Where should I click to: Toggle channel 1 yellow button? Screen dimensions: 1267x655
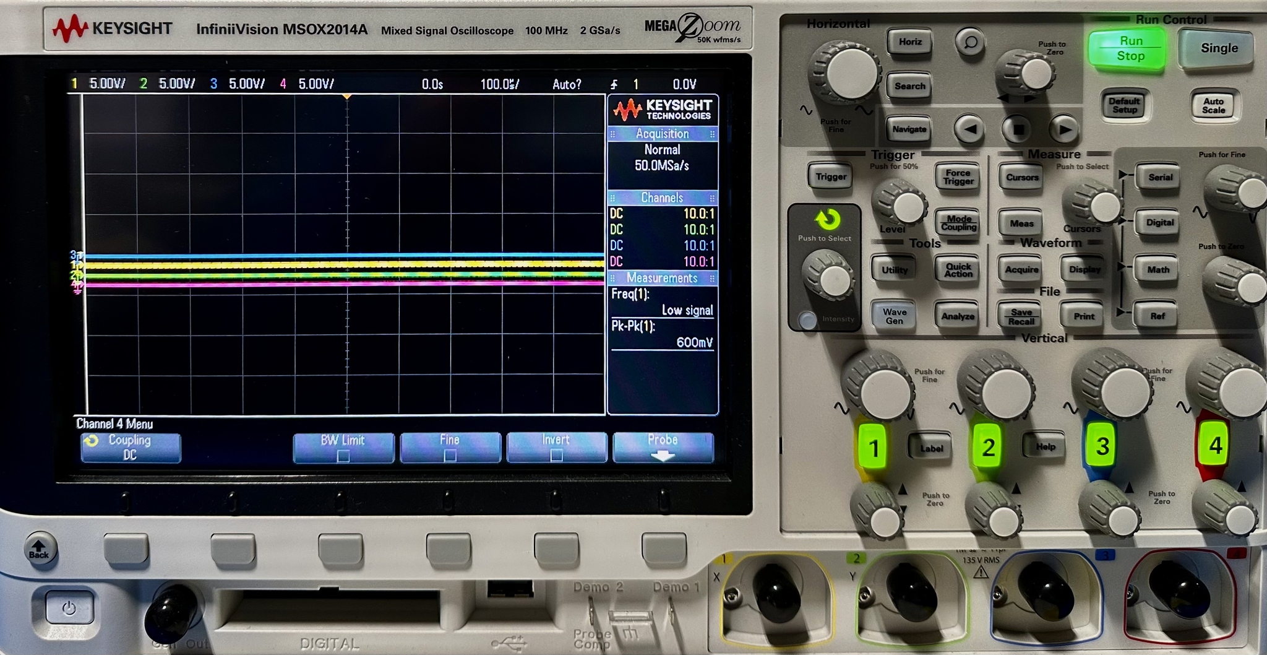873,447
